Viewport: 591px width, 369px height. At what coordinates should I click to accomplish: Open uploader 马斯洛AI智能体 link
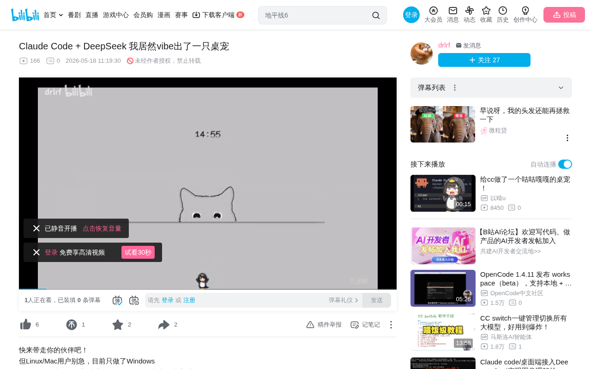(x=511, y=337)
